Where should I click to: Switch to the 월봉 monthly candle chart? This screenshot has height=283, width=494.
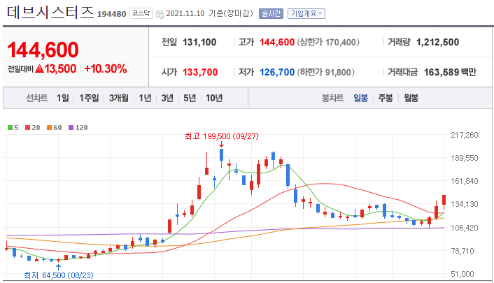pyautogui.click(x=411, y=99)
